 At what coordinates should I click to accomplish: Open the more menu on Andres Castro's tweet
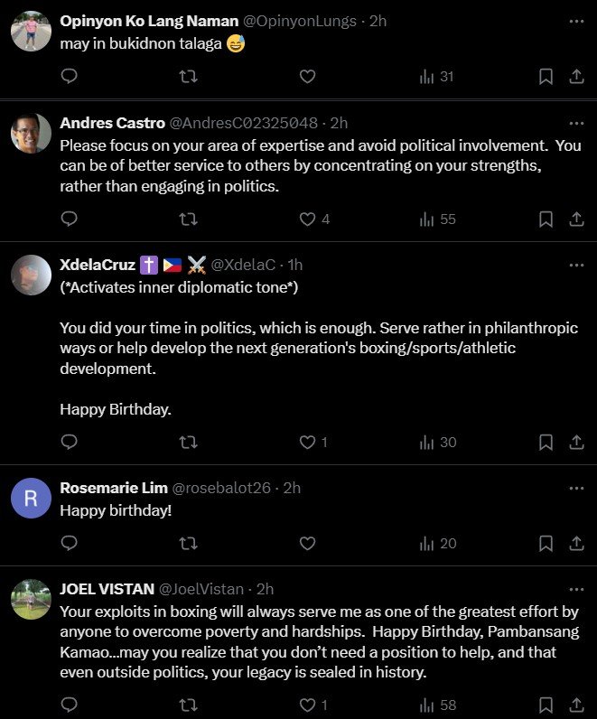tap(576, 122)
